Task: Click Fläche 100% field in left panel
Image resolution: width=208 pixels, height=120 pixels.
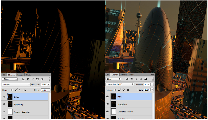Action: coord(44,90)
